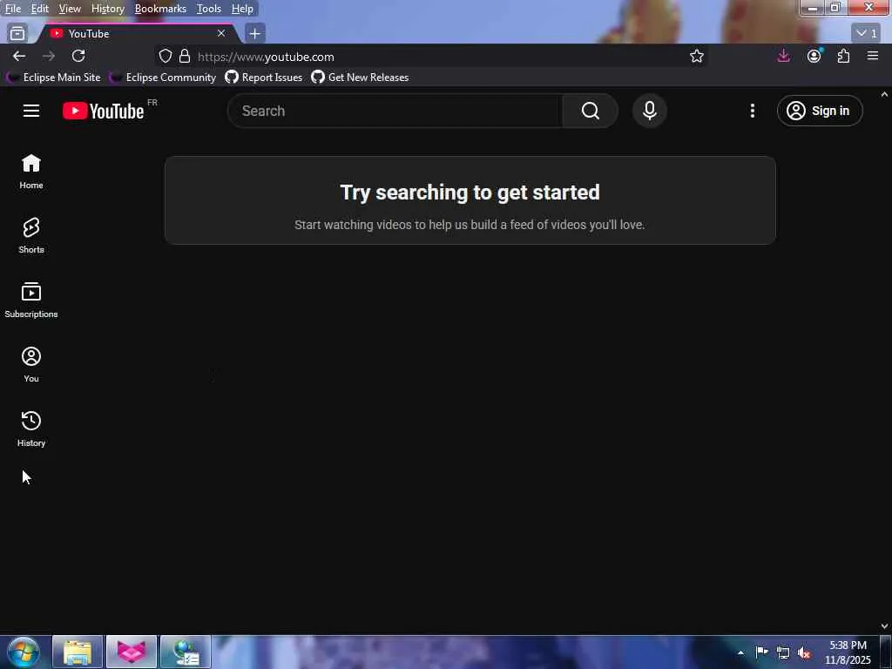Open the YouTube guide hamburger menu

(x=31, y=111)
